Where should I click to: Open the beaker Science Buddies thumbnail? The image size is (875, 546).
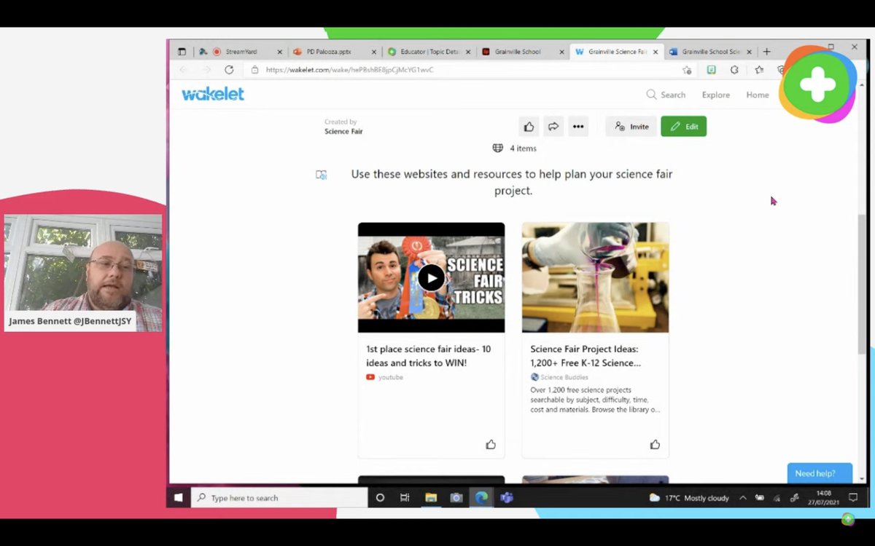595,277
